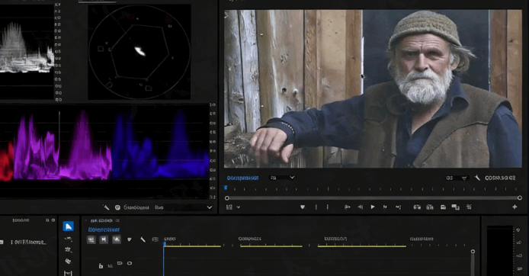Click the Extract button in Program Monitor
The width and height of the screenshot is (529, 276).
[430, 207]
